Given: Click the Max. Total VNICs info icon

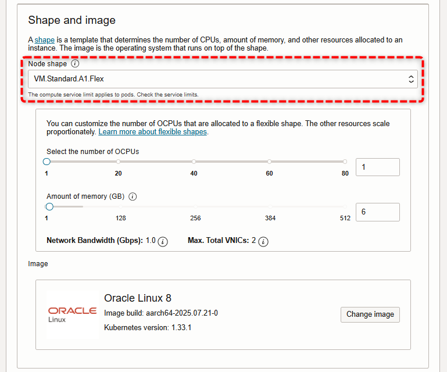Looking at the screenshot, I should coord(263,242).
